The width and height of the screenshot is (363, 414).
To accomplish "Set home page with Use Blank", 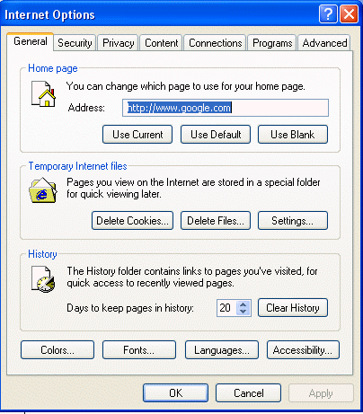I will (293, 135).
